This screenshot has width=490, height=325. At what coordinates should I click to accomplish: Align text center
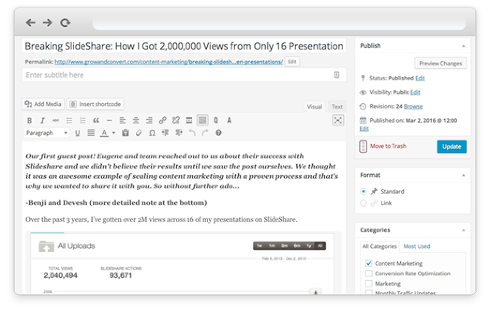(136, 120)
